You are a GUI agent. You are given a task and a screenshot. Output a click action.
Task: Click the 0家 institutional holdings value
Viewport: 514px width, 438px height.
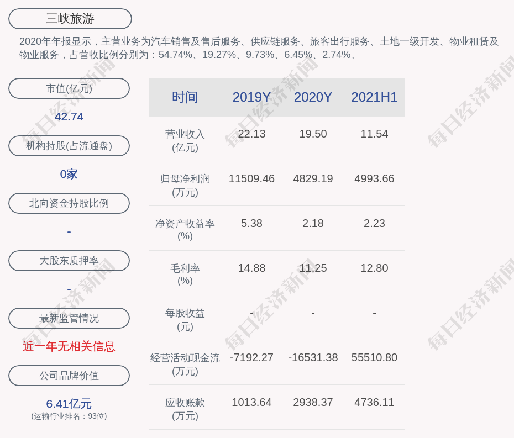coord(69,174)
